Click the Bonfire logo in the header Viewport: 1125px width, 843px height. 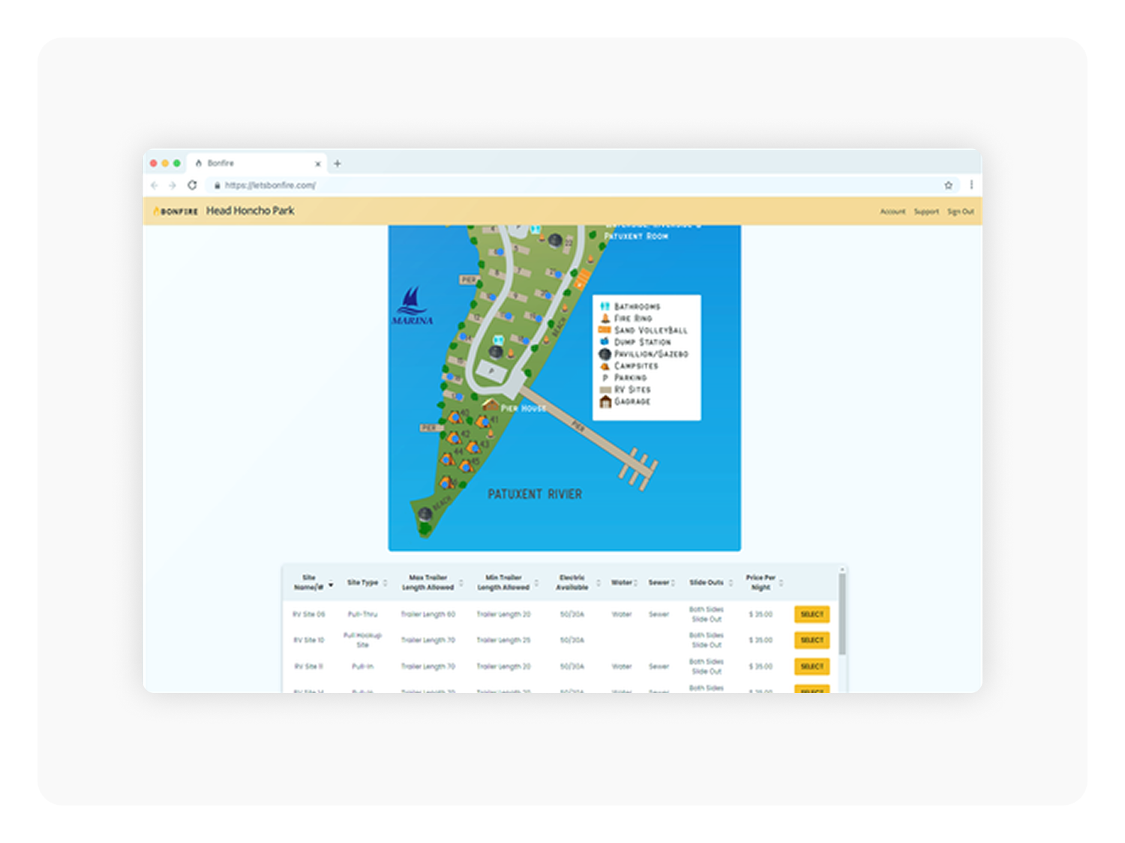(x=176, y=211)
